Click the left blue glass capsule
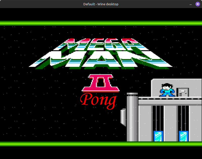This screenshot has height=159, width=202. (x=158, y=136)
